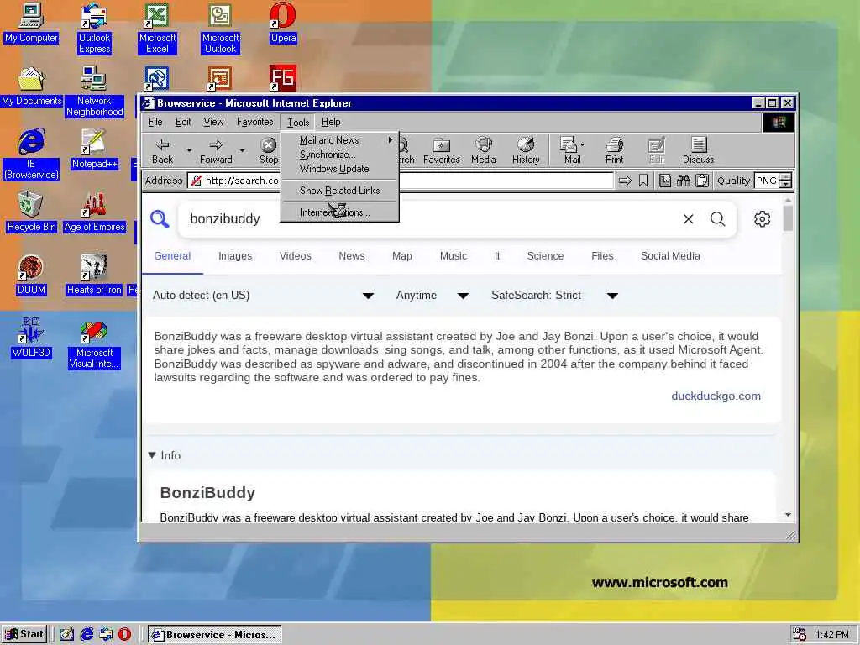Launch Outlook Express from quick launch
Viewport: 860px width, 645px height.
pos(105,634)
